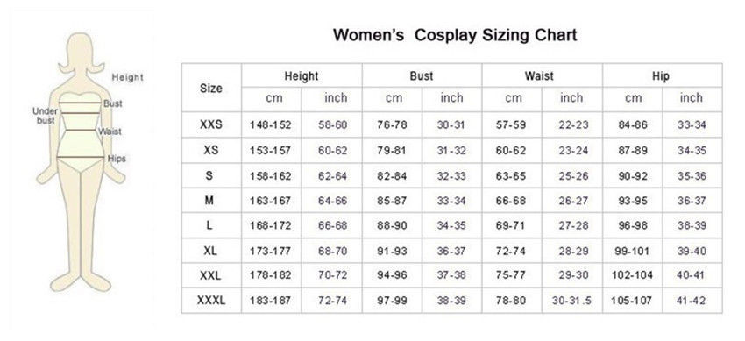
Task: Select the XXS size row label
Action: coord(211,124)
